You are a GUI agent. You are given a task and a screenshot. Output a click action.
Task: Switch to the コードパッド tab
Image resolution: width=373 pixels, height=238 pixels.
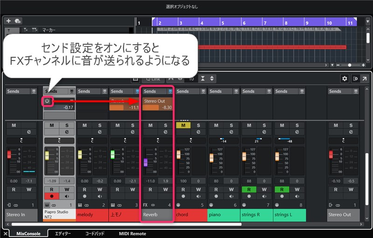(x=95, y=234)
